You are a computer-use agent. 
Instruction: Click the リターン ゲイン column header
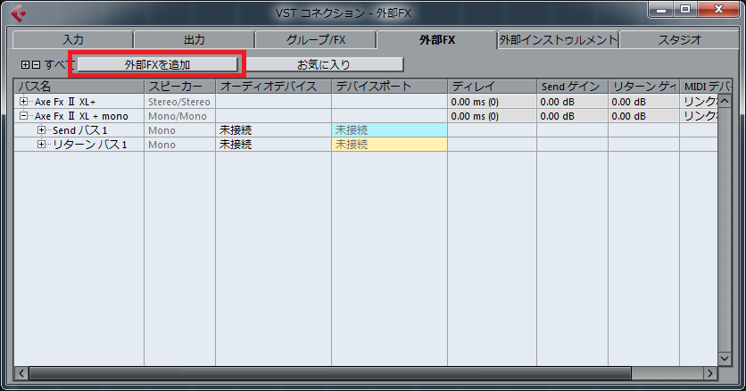643,87
